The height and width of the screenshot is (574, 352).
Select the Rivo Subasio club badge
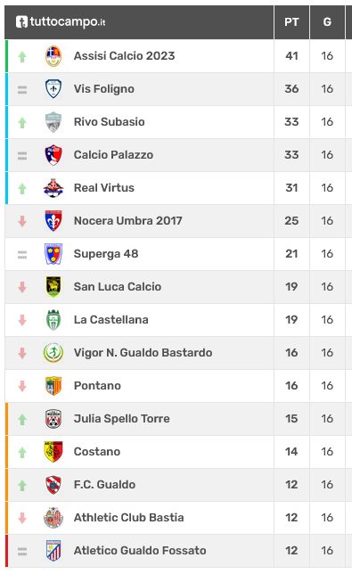tap(53, 122)
